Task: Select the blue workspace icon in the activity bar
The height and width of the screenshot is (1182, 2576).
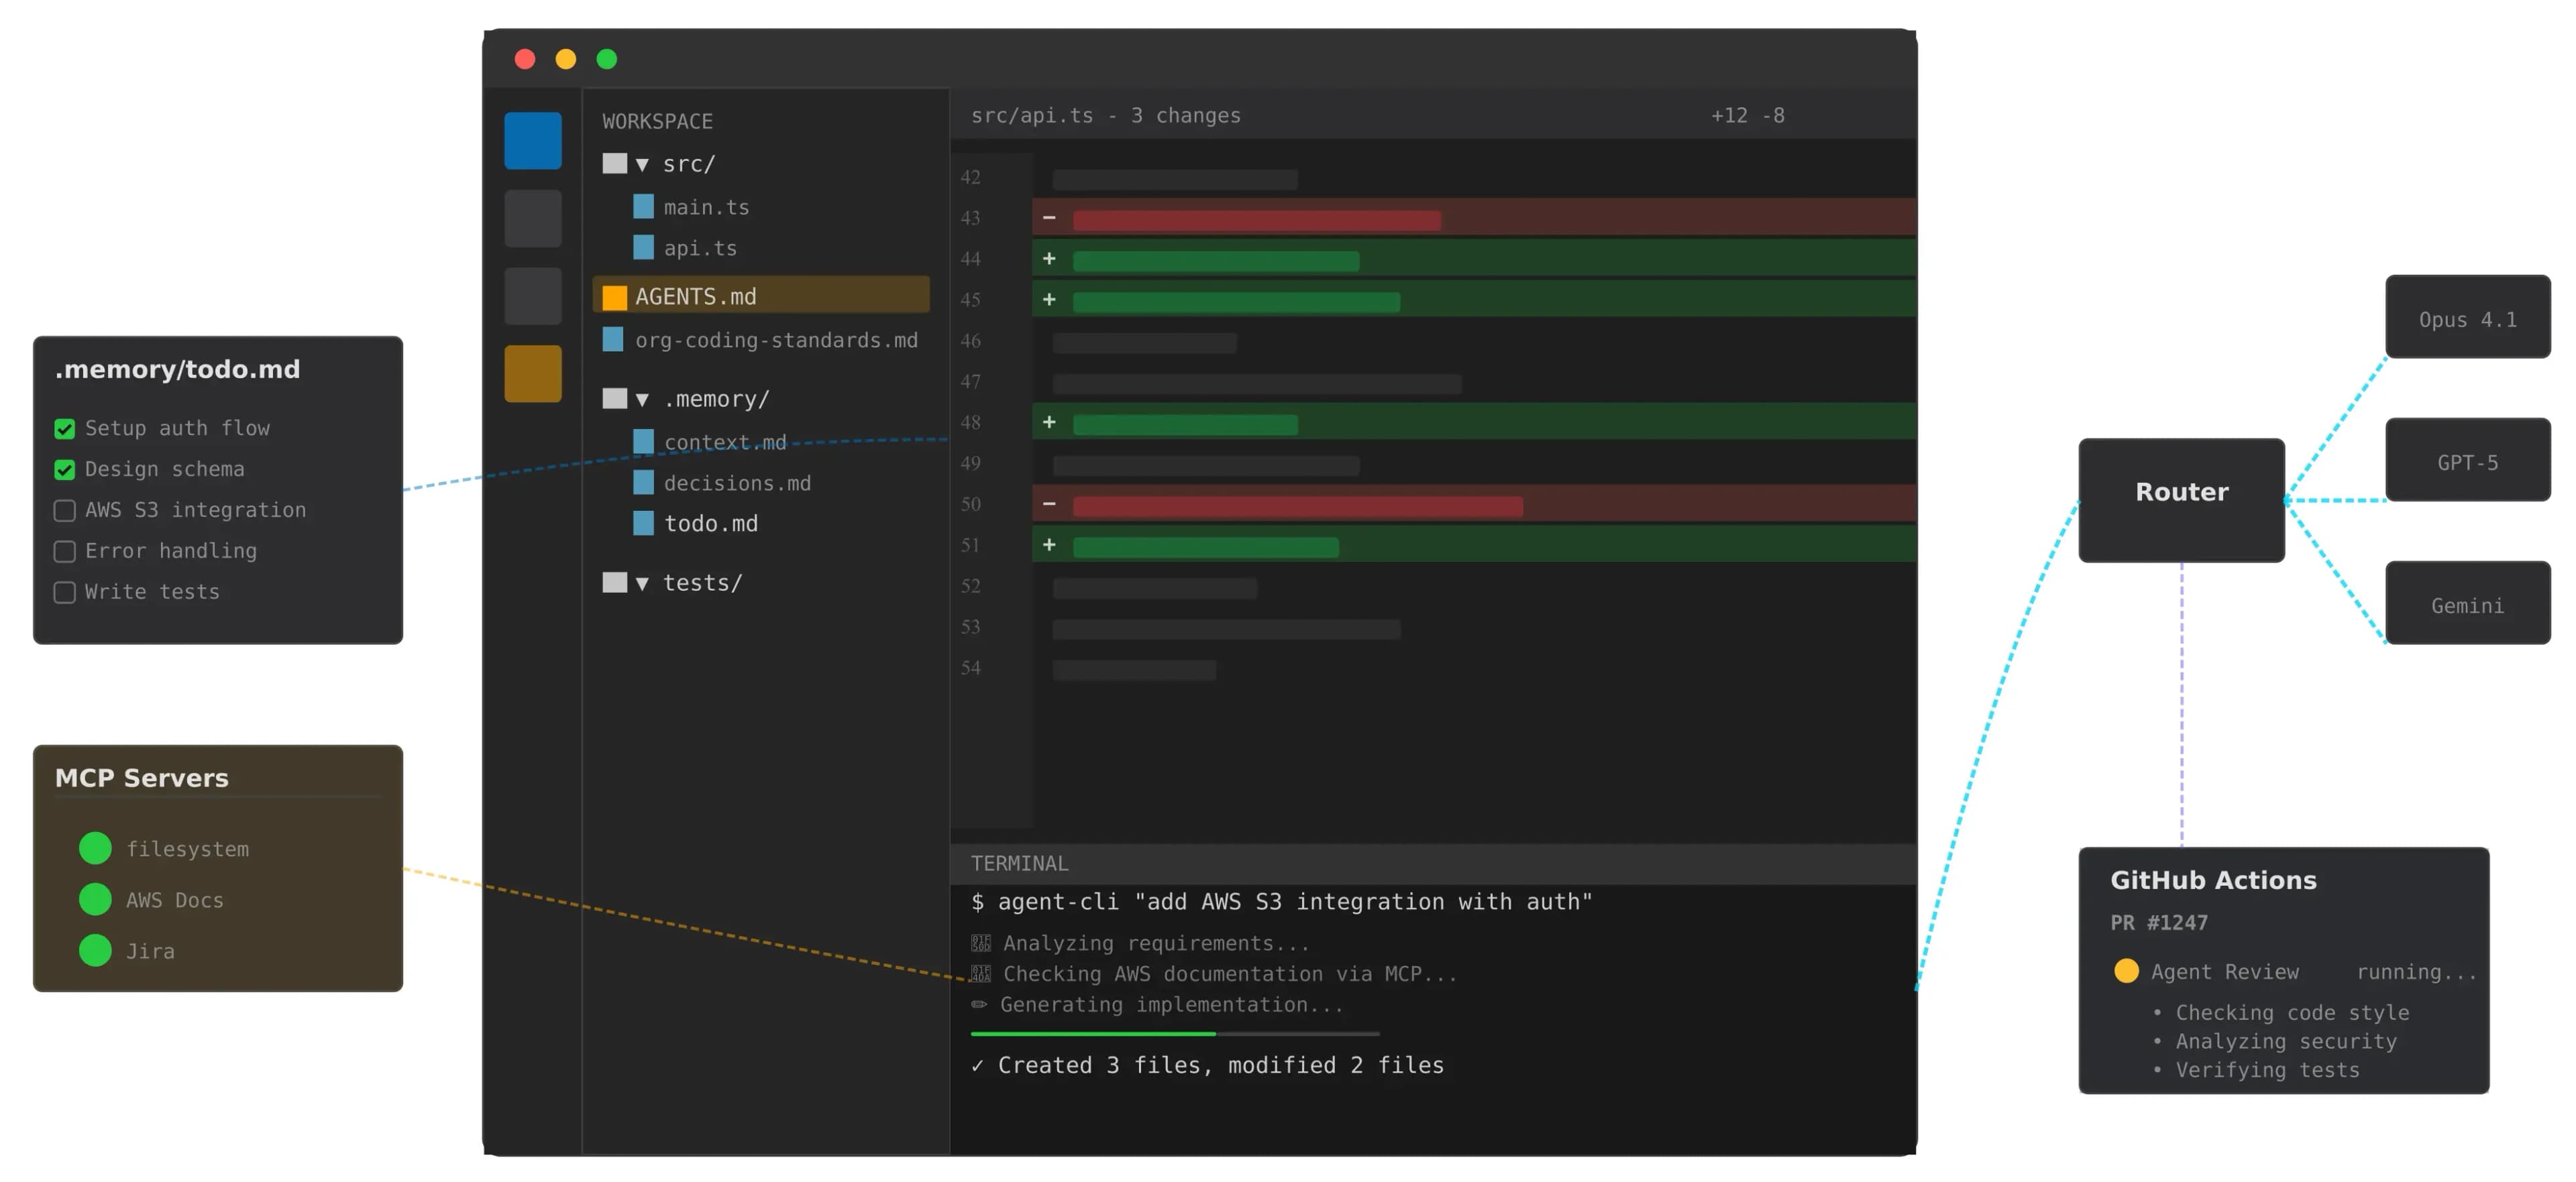Action: coord(532,140)
